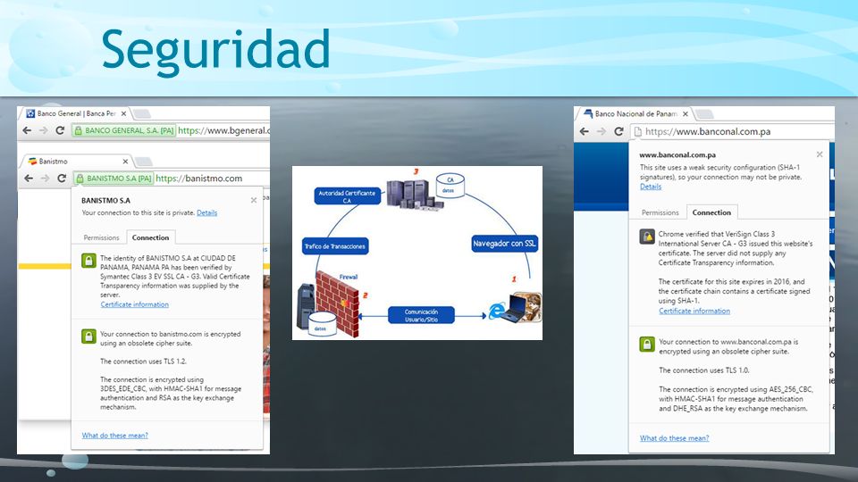Switch to Permissions tab in Banconal popup
Viewport: 858px width, 482px height.
pos(660,212)
